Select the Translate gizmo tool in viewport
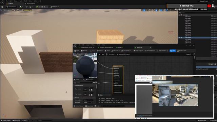The width and height of the screenshot is (217, 122). tap(144, 10)
